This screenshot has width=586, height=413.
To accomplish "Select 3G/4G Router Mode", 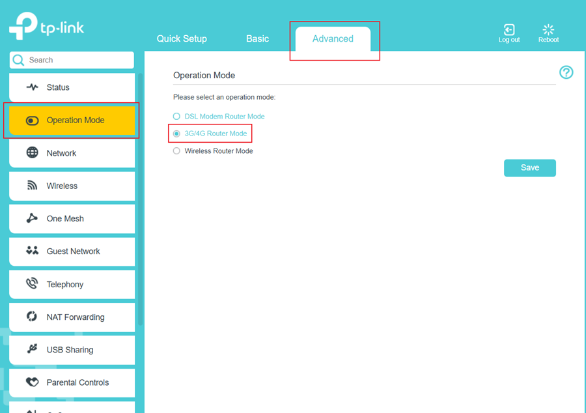I will (176, 133).
